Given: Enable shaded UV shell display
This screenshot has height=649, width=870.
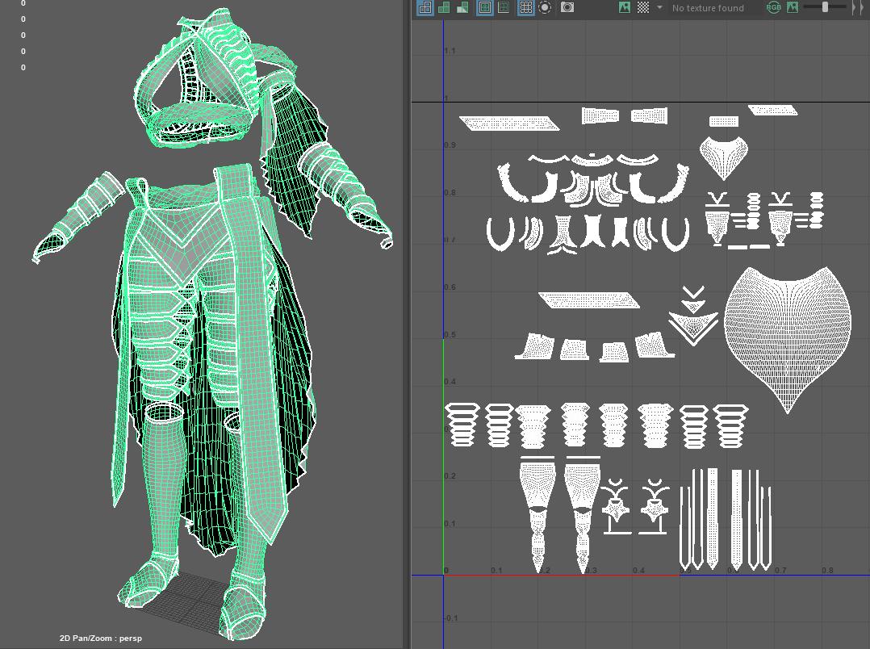Looking at the screenshot, I should click(443, 7).
